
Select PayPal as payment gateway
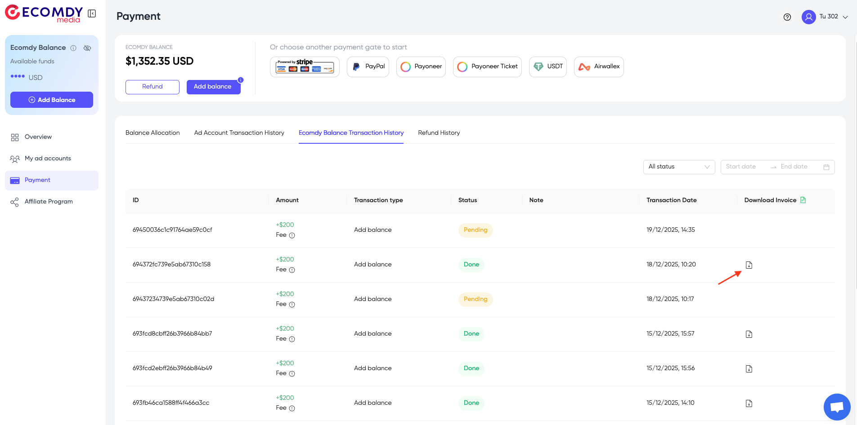point(368,66)
